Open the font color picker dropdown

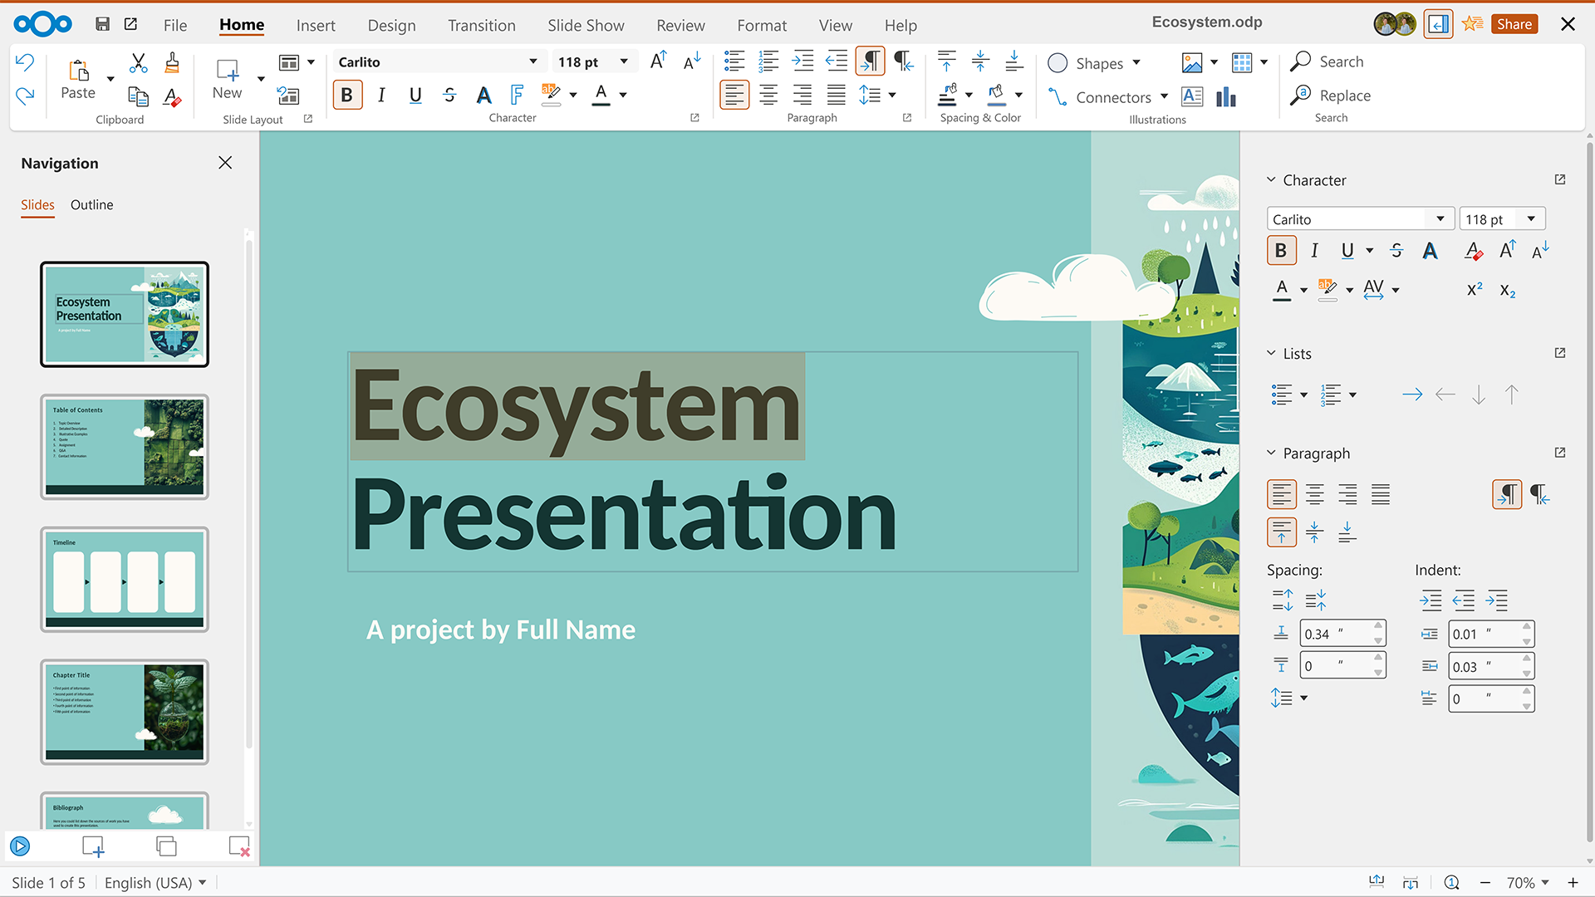click(x=623, y=95)
